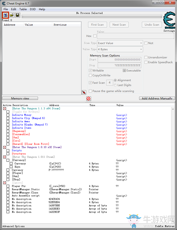This screenshot has width=177, height=230.
Task: Open Advanced Options
Action: 13,226
